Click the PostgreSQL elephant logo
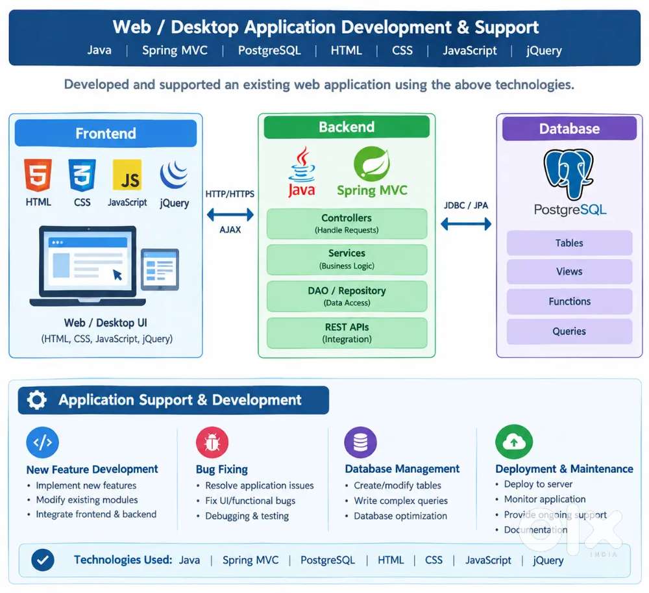 click(x=569, y=174)
